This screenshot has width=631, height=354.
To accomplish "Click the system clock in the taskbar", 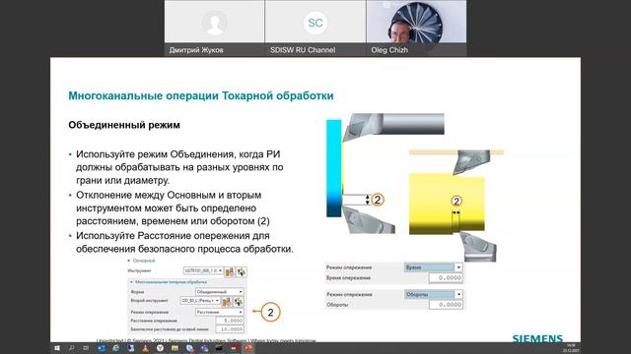I will click(x=571, y=348).
